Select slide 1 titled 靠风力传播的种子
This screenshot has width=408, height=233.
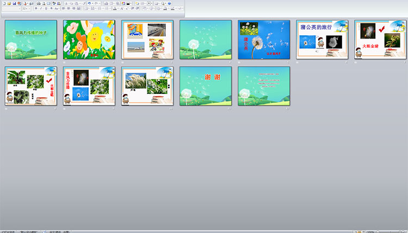coord(30,40)
